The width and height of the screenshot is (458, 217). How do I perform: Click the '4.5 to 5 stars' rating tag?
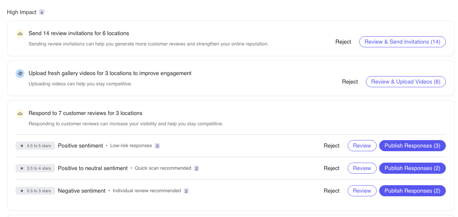(35, 146)
